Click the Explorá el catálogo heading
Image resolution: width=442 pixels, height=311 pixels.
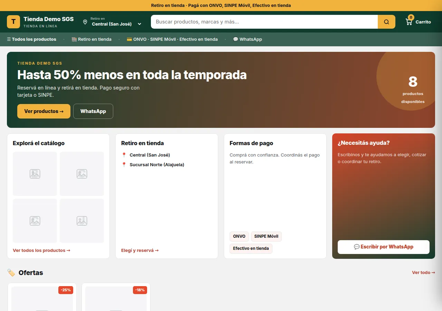[39, 143]
